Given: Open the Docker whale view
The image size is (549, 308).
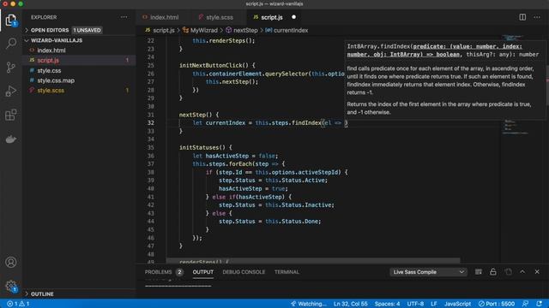Looking at the screenshot, I should (x=11, y=139).
